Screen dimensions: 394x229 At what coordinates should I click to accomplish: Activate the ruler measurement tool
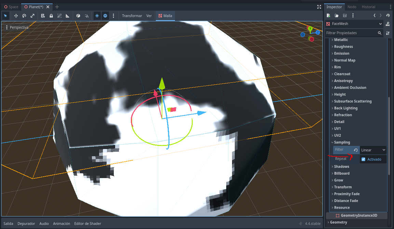coord(68,16)
